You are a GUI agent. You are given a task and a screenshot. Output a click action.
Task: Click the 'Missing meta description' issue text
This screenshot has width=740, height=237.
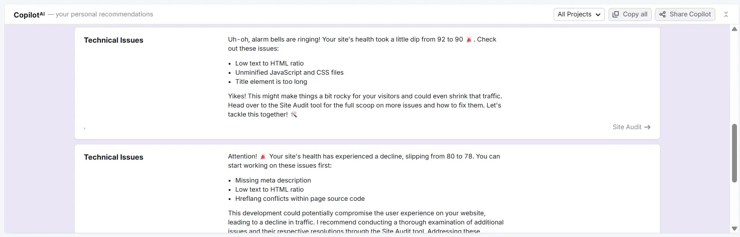[x=273, y=180]
